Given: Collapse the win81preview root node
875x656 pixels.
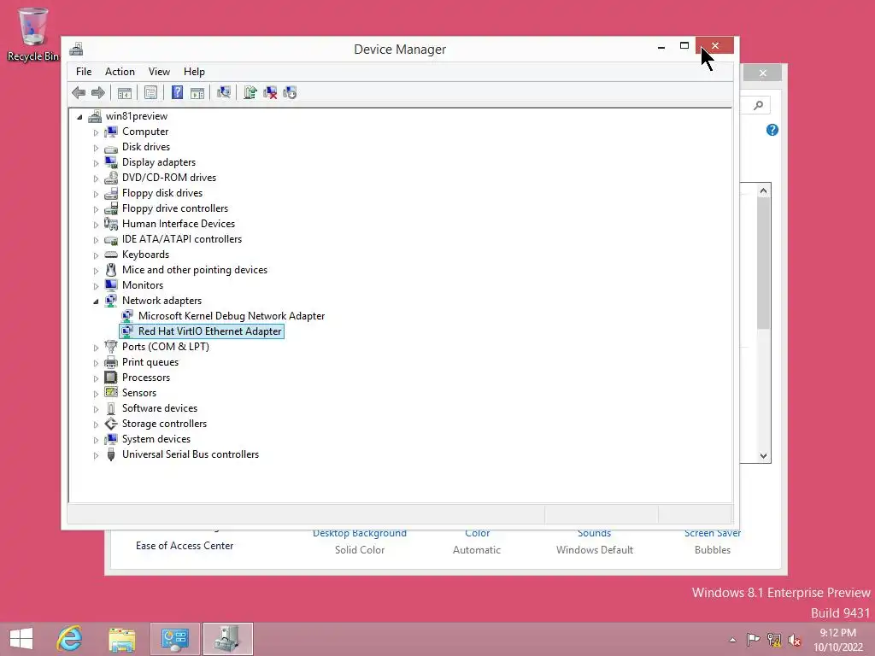Looking at the screenshot, I should [79, 116].
